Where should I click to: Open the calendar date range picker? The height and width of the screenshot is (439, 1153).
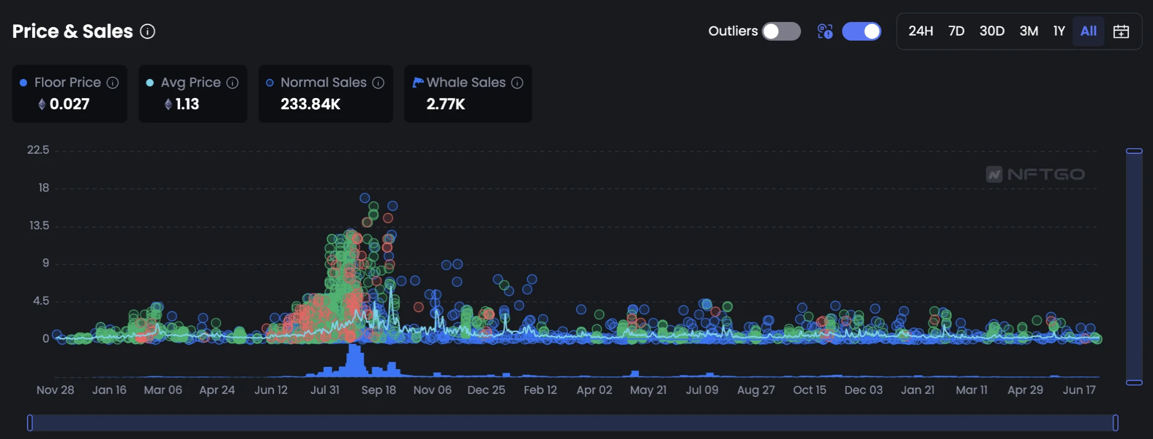[x=1121, y=32]
